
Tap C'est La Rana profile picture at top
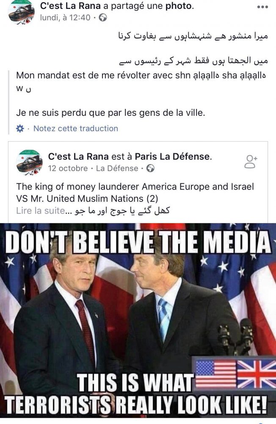(22, 12)
